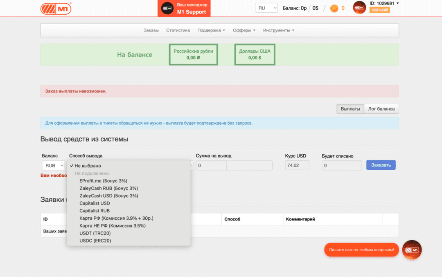This screenshot has height=277, width=442.
Task: Pick USDC (ERC20) option
Action: point(129,241)
